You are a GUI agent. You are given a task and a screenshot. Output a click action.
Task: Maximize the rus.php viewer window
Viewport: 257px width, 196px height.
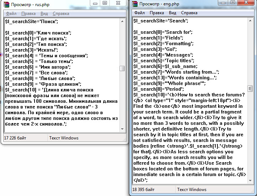click(x=105, y=3)
